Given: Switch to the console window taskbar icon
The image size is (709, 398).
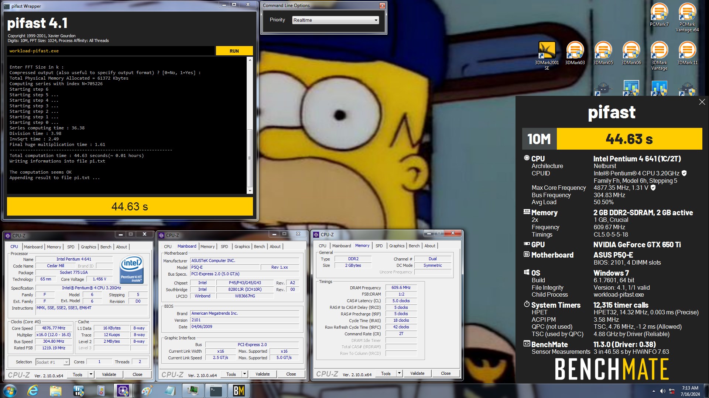Looking at the screenshot, I should pos(216,391).
